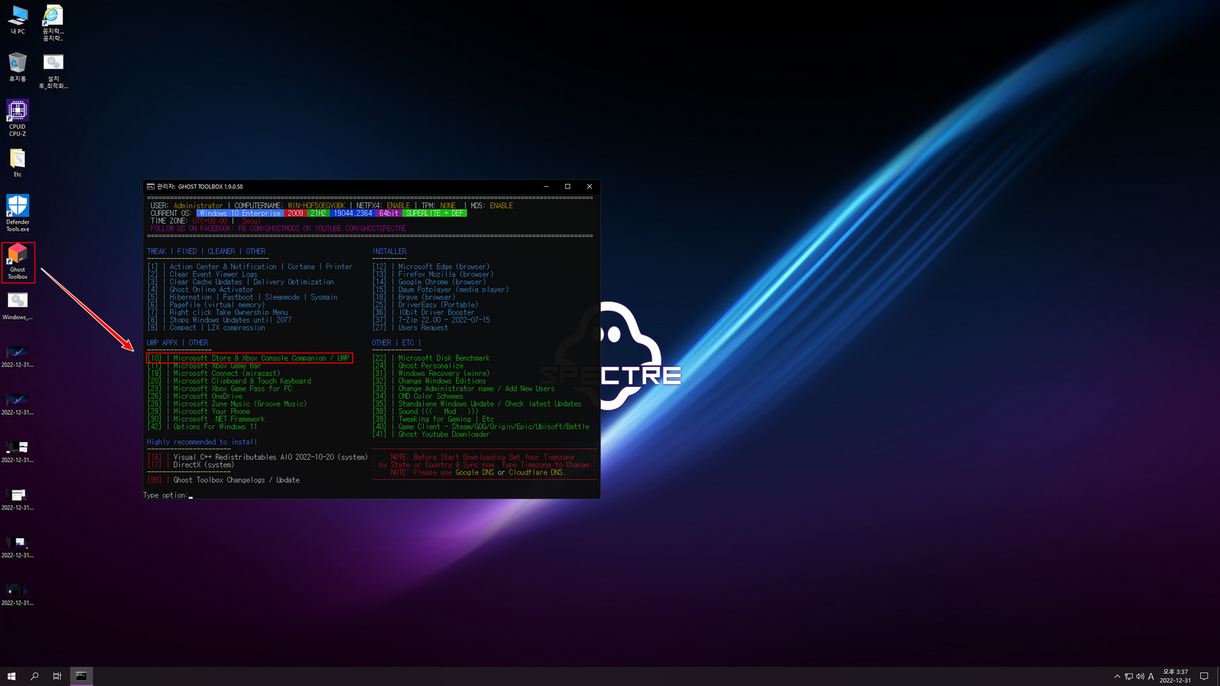Select the Ghost Toolbox desktop shortcut
The height and width of the screenshot is (686, 1220).
tap(18, 262)
